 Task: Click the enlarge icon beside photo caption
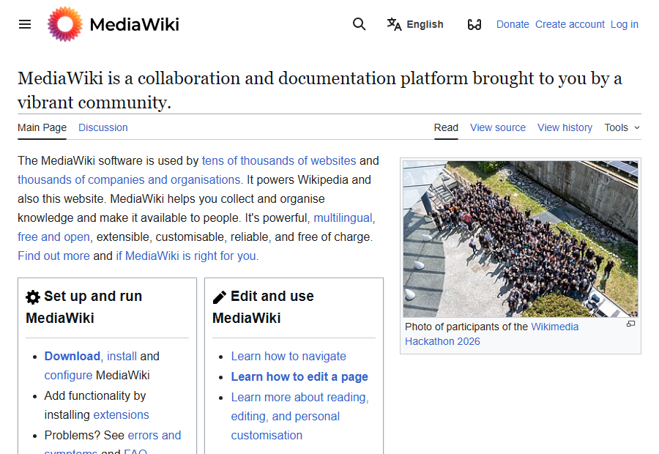click(630, 324)
